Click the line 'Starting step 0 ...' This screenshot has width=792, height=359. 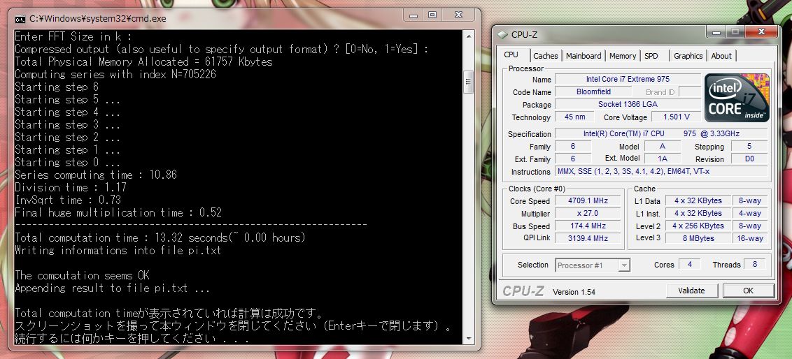tap(67, 162)
